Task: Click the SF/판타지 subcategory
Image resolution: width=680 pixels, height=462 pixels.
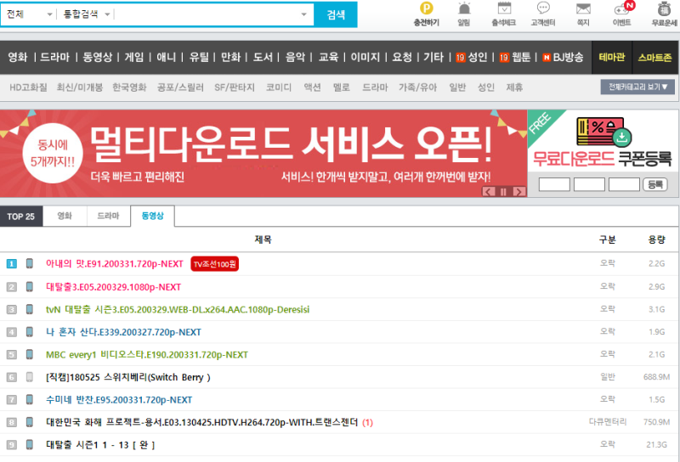Action: click(235, 87)
